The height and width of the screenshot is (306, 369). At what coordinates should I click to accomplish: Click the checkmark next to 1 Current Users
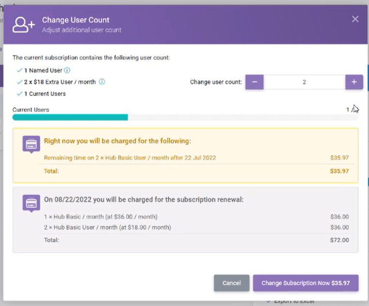(x=19, y=93)
